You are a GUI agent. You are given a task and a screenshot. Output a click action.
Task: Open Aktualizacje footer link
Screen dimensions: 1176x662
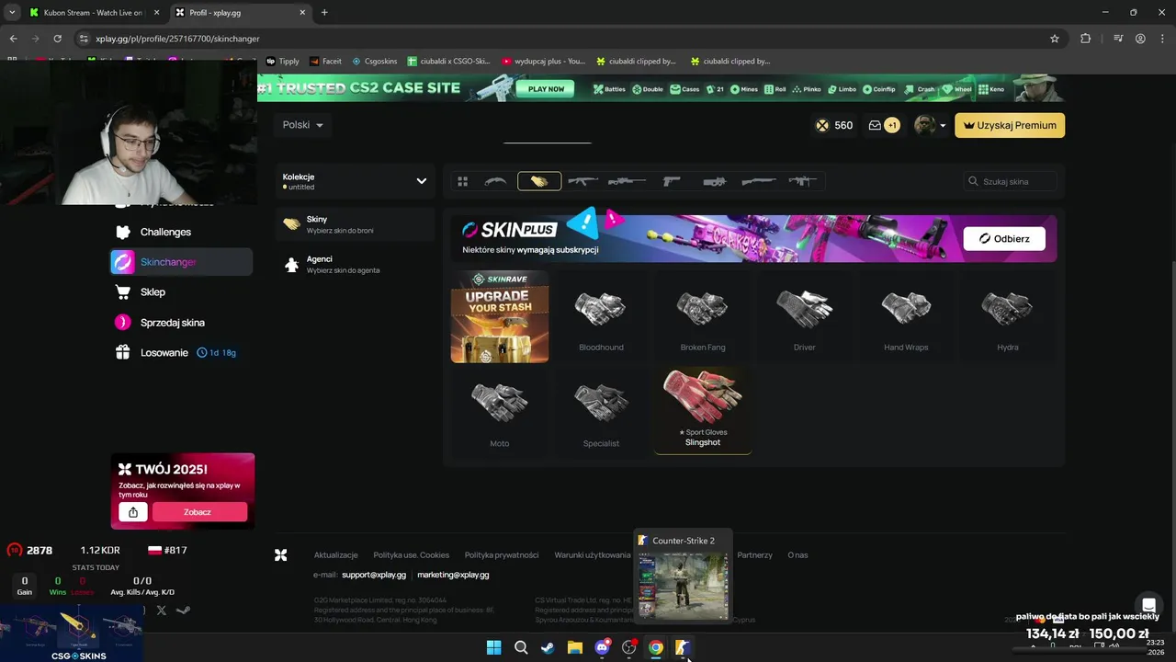click(336, 555)
